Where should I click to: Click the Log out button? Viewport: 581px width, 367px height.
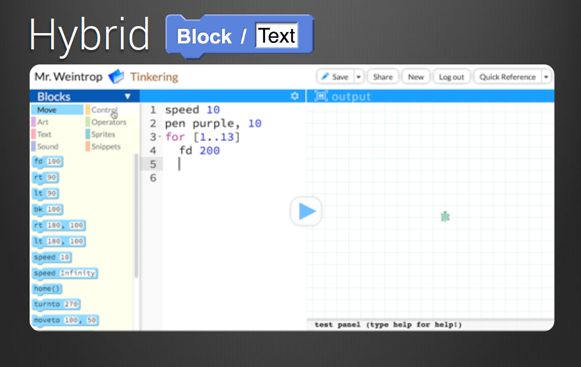click(451, 77)
